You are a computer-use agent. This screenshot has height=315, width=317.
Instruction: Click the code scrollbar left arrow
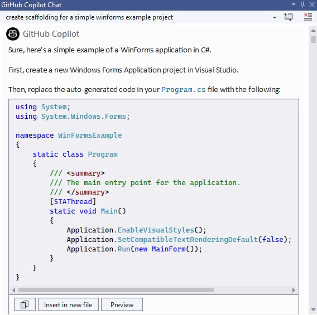pos(13,290)
